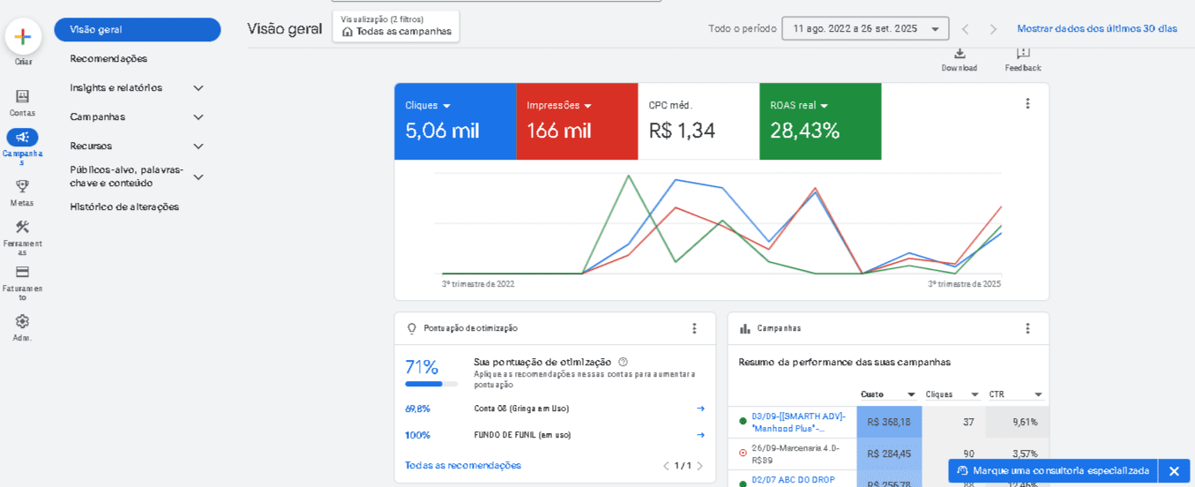Click the Feedback icon
The height and width of the screenshot is (487, 1195).
click(1023, 55)
